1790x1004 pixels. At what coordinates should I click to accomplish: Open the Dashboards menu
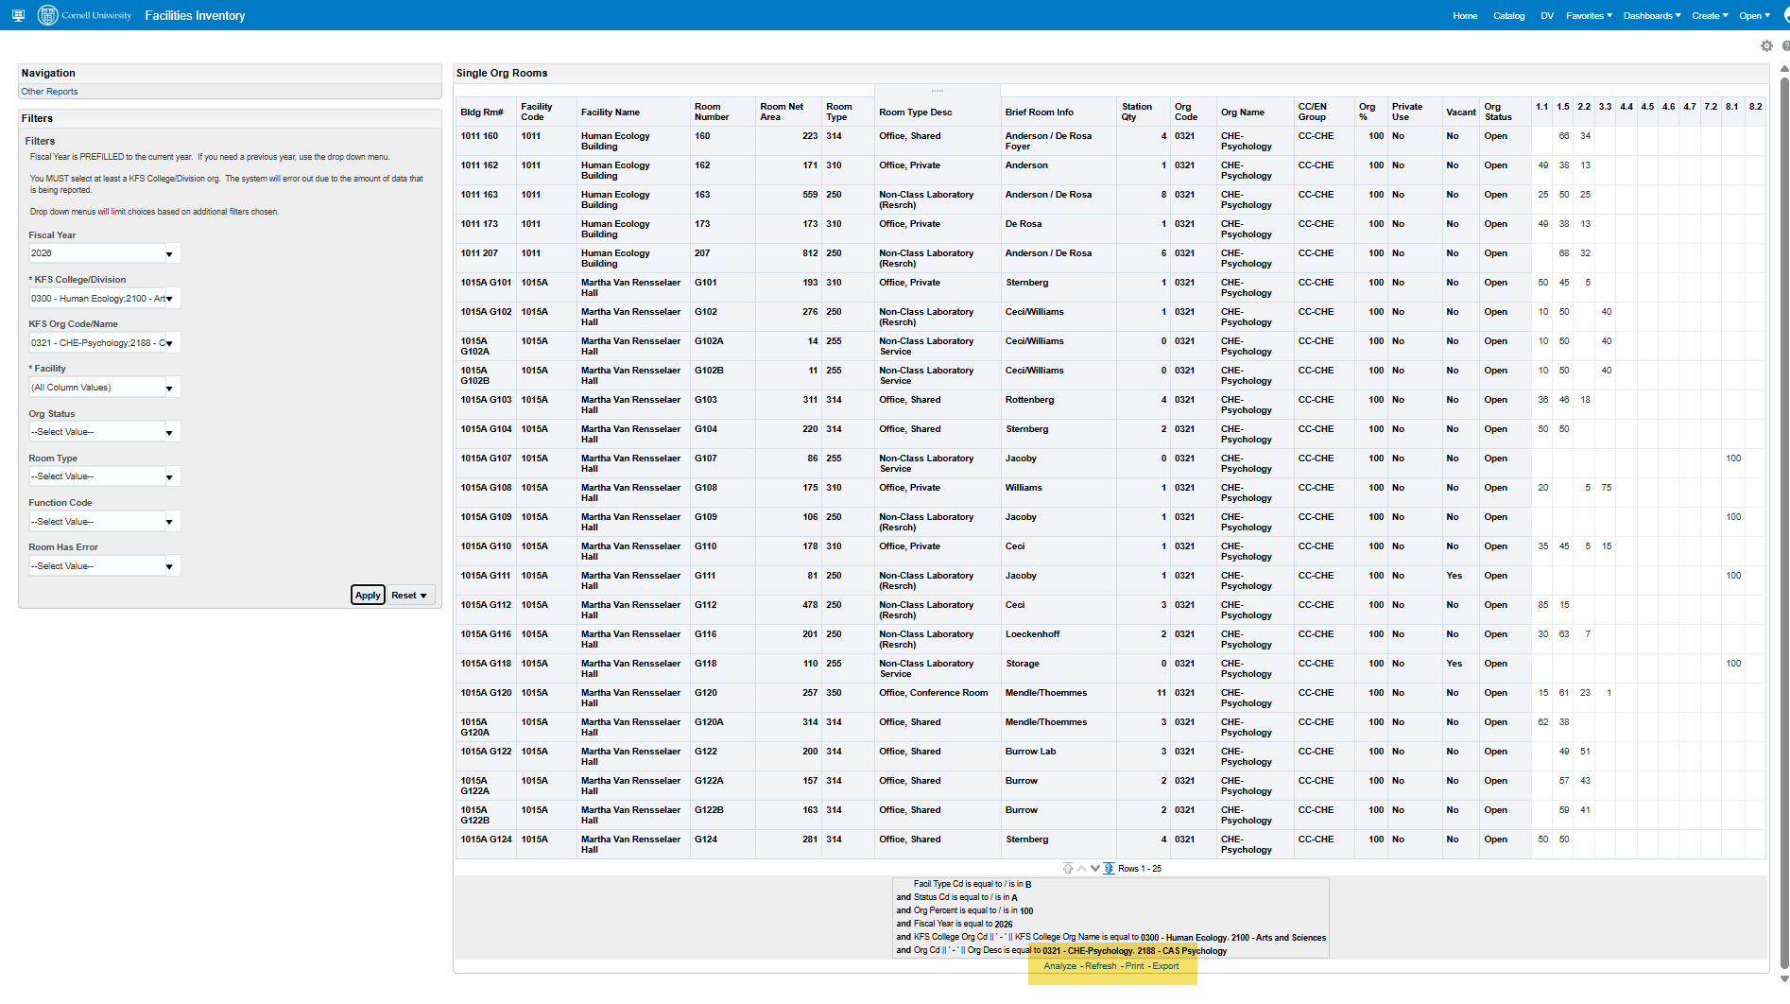[1651, 16]
